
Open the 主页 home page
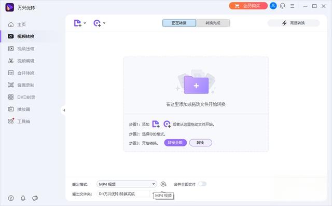click(21, 24)
